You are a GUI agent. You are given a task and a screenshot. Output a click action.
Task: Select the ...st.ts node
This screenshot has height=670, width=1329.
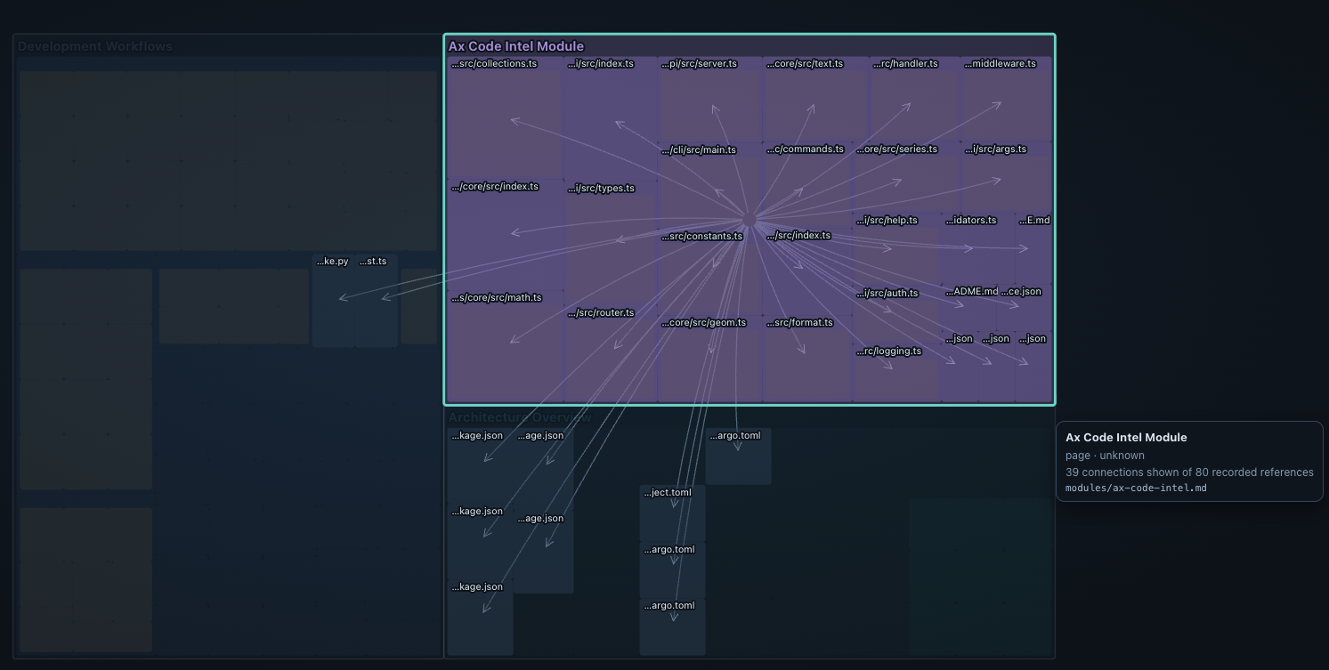coord(376,301)
